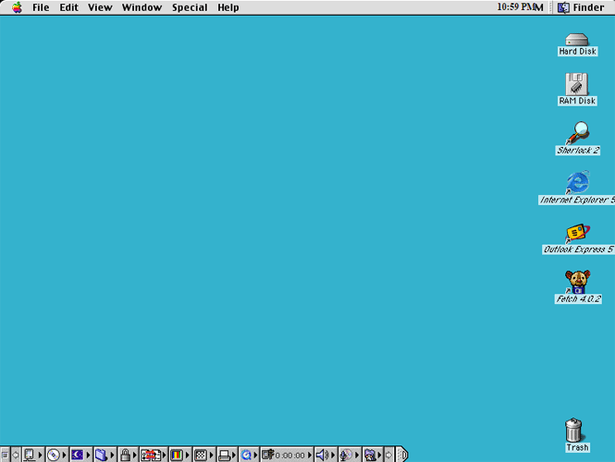The height and width of the screenshot is (462, 615).
Task: Expand the arrow beside the CD disc module
Action: pos(65,455)
